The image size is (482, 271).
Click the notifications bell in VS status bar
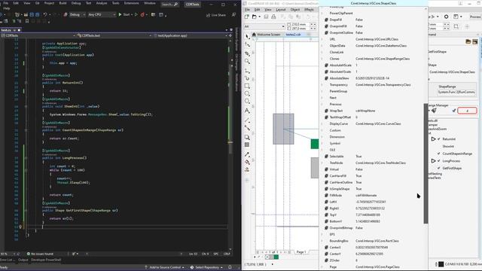[230, 267]
